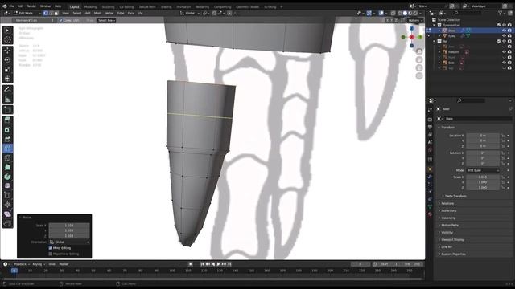Select the Shrink/Fatten tool

pyautogui.click(x=7, y=205)
